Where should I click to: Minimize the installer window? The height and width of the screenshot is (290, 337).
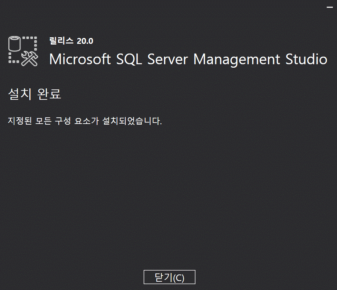point(329,7)
